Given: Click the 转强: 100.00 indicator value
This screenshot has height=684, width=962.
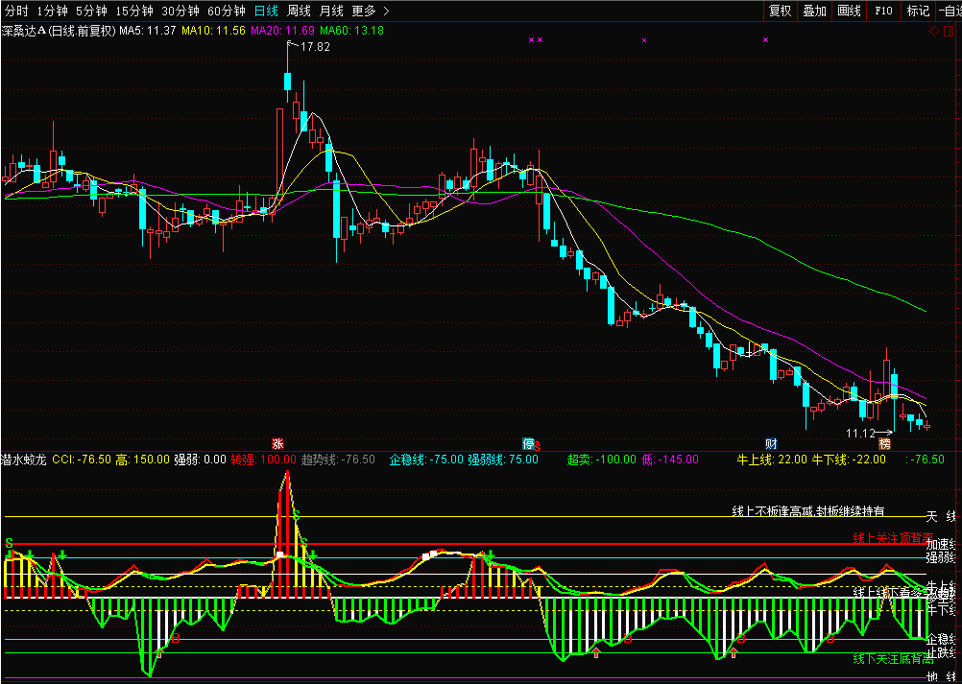Looking at the screenshot, I should point(264,460).
